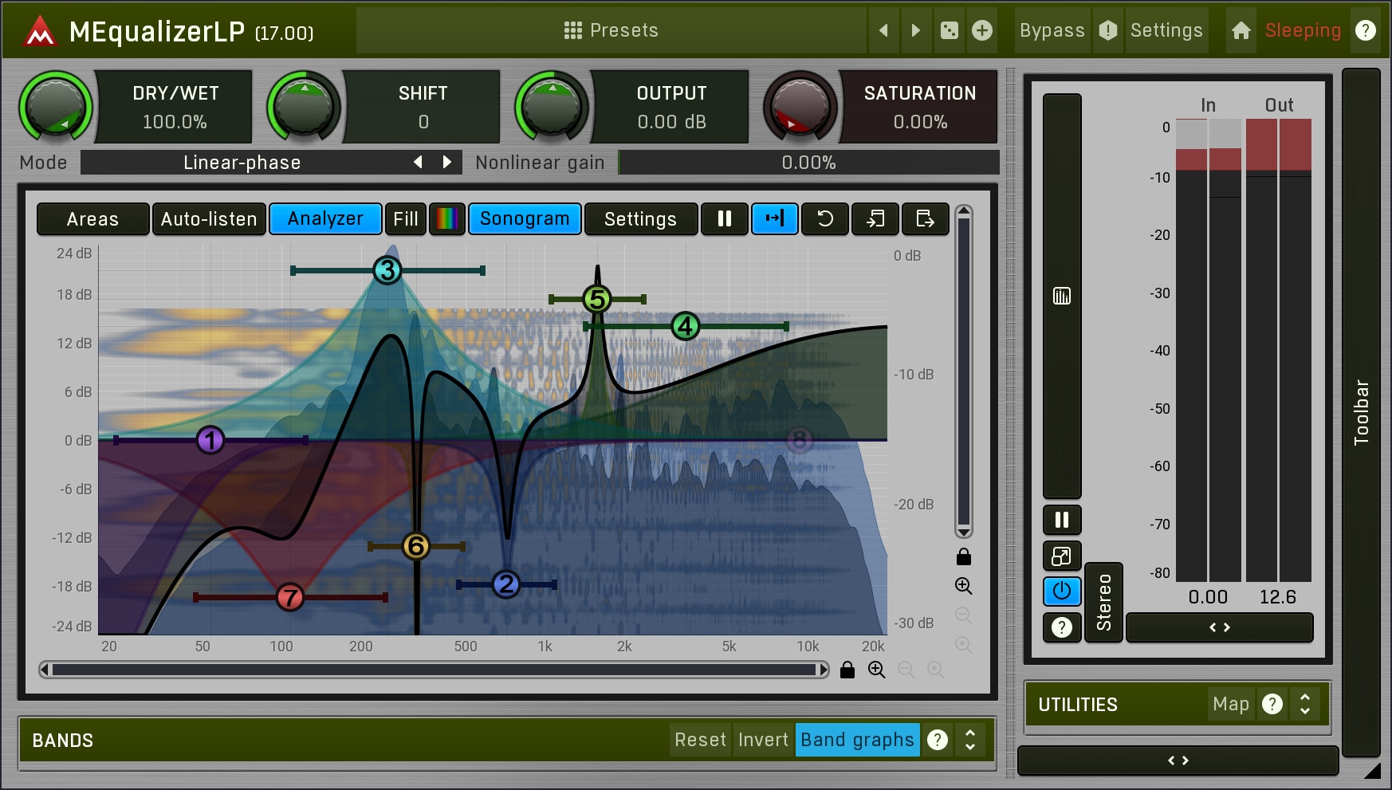
Task: Expand the Bands panel chevron
Action: 970,740
